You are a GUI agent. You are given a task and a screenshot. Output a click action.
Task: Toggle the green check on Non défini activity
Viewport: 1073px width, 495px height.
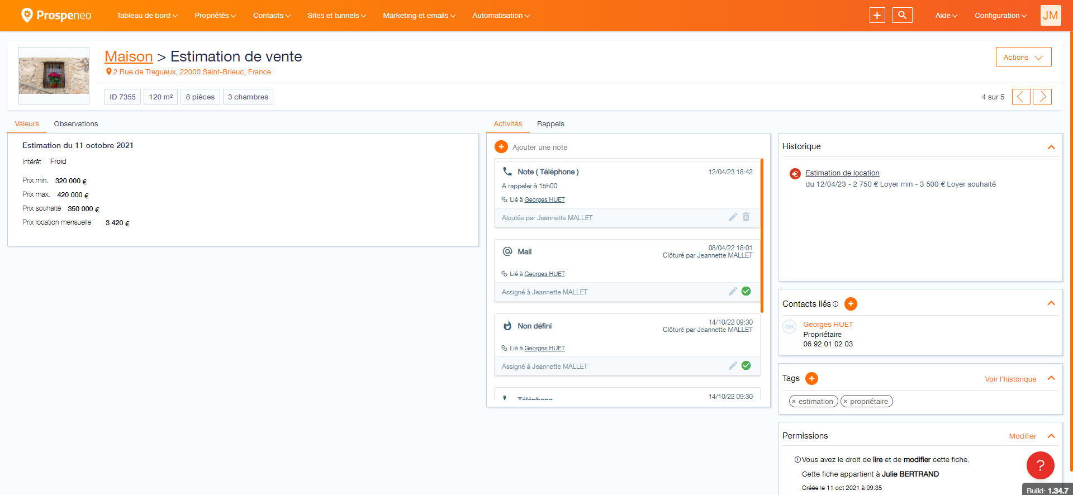746,365
